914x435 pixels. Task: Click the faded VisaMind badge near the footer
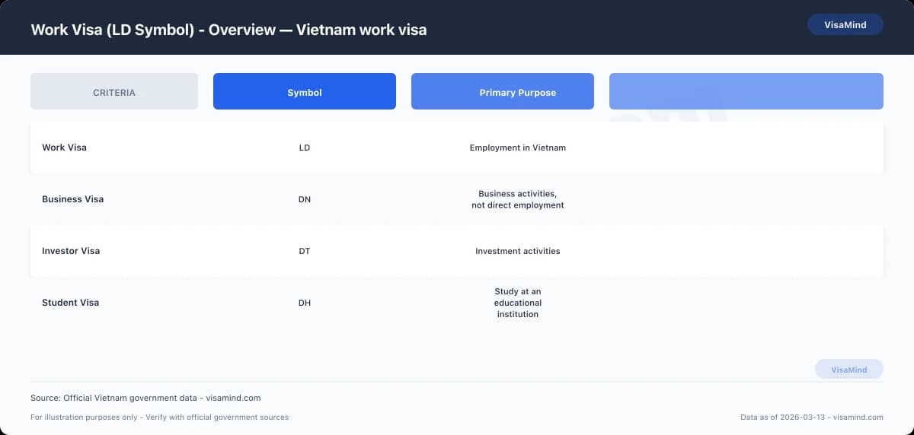[x=849, y=370]
